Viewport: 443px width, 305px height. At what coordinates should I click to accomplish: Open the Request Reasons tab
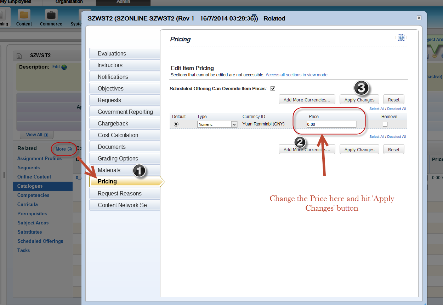click(x=125, y=193)
